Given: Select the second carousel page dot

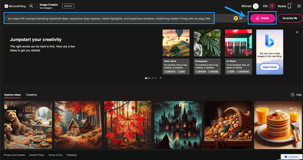Looking at the screenshot, I should coord(153,78).
